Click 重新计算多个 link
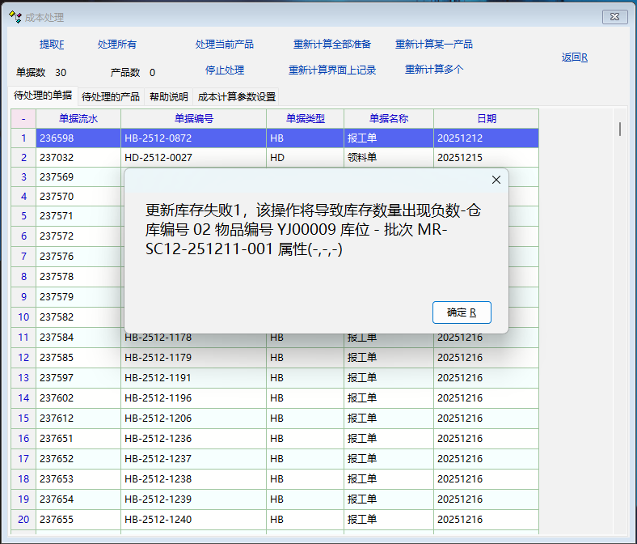Viewport: 637px width, 544px height. (434, 70)
